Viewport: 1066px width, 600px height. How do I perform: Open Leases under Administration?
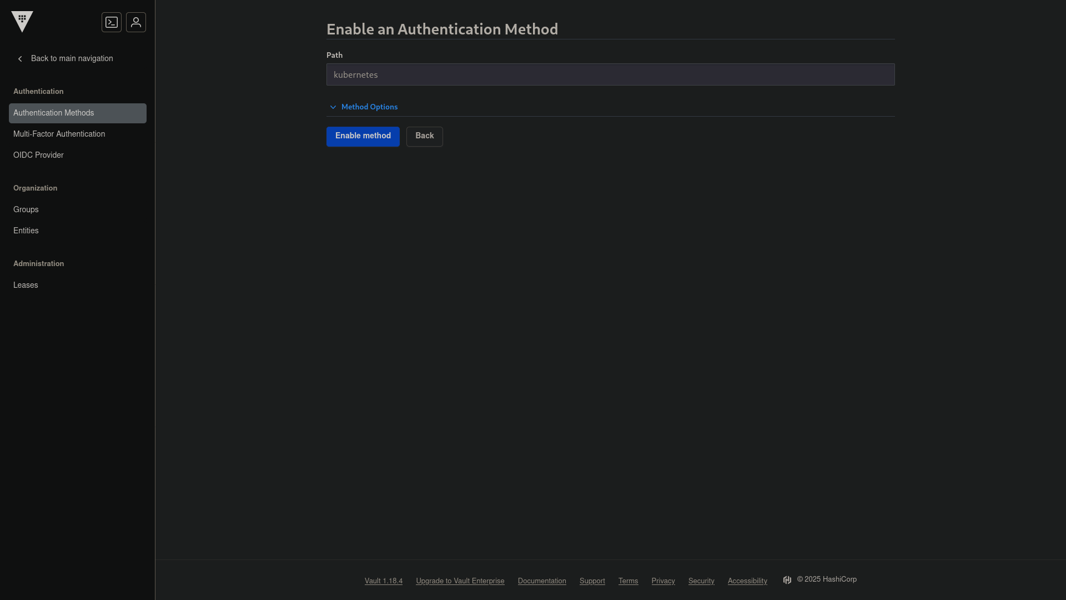point(26,285)
